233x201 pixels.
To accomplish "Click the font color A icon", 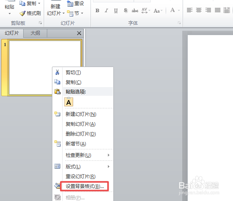I will (172, 10).
